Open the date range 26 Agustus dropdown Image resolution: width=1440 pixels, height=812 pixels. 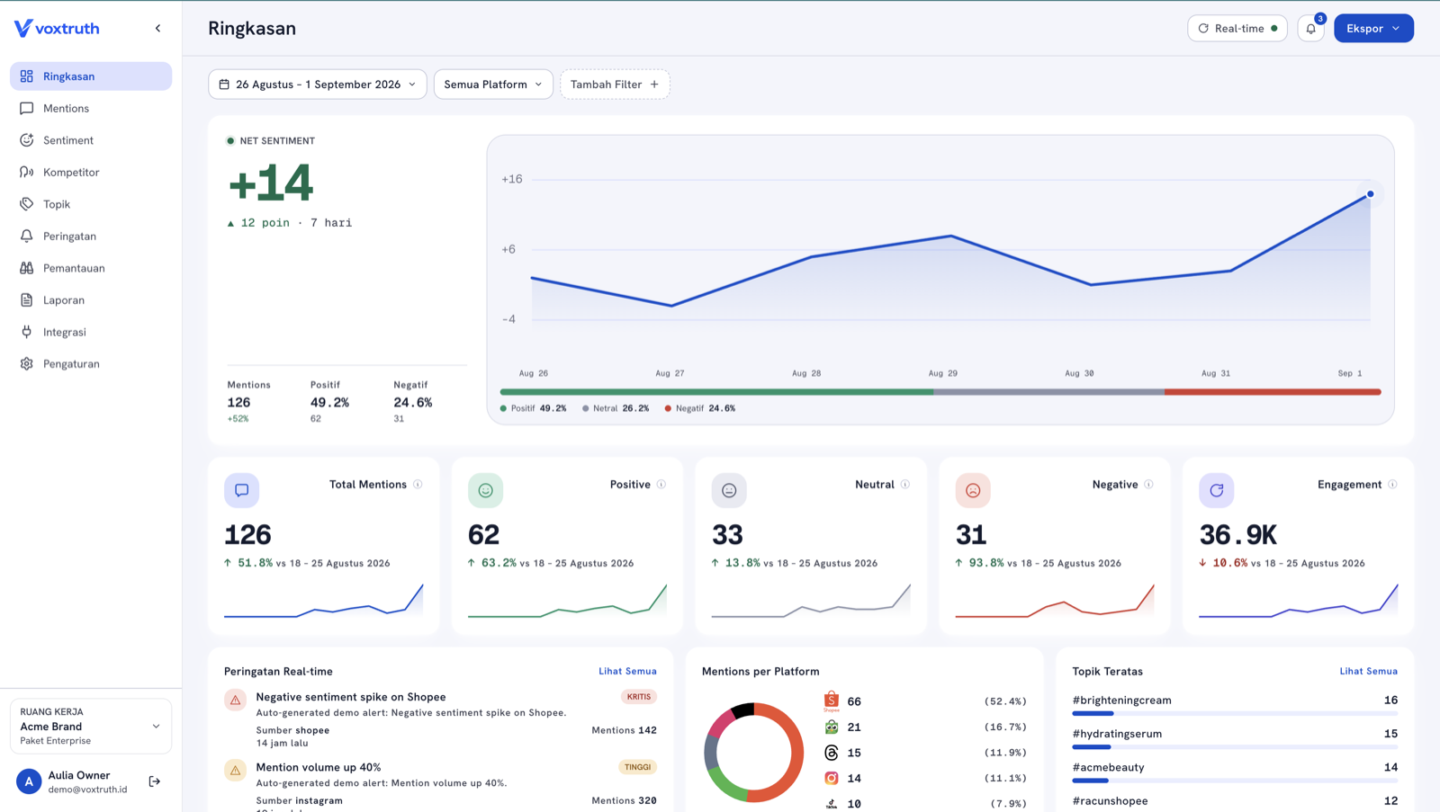(x=318, y=85)
